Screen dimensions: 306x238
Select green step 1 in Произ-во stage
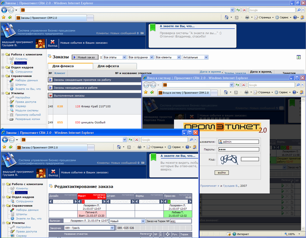(x=169, y=202)
